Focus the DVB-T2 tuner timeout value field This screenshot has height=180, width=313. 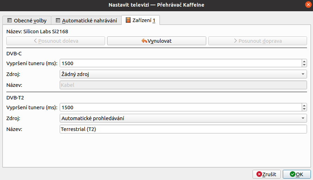click(181, 108)
